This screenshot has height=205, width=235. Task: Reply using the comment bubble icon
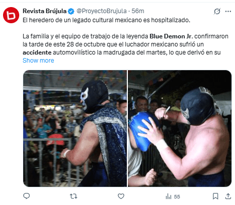[x=26, y=196]
